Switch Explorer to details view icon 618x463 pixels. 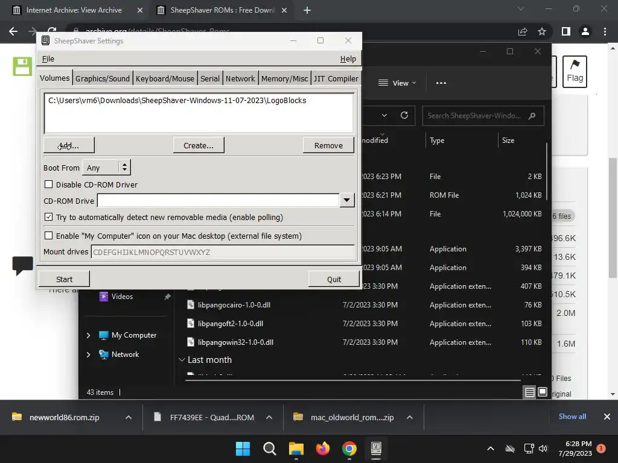(x=530, y=392)
